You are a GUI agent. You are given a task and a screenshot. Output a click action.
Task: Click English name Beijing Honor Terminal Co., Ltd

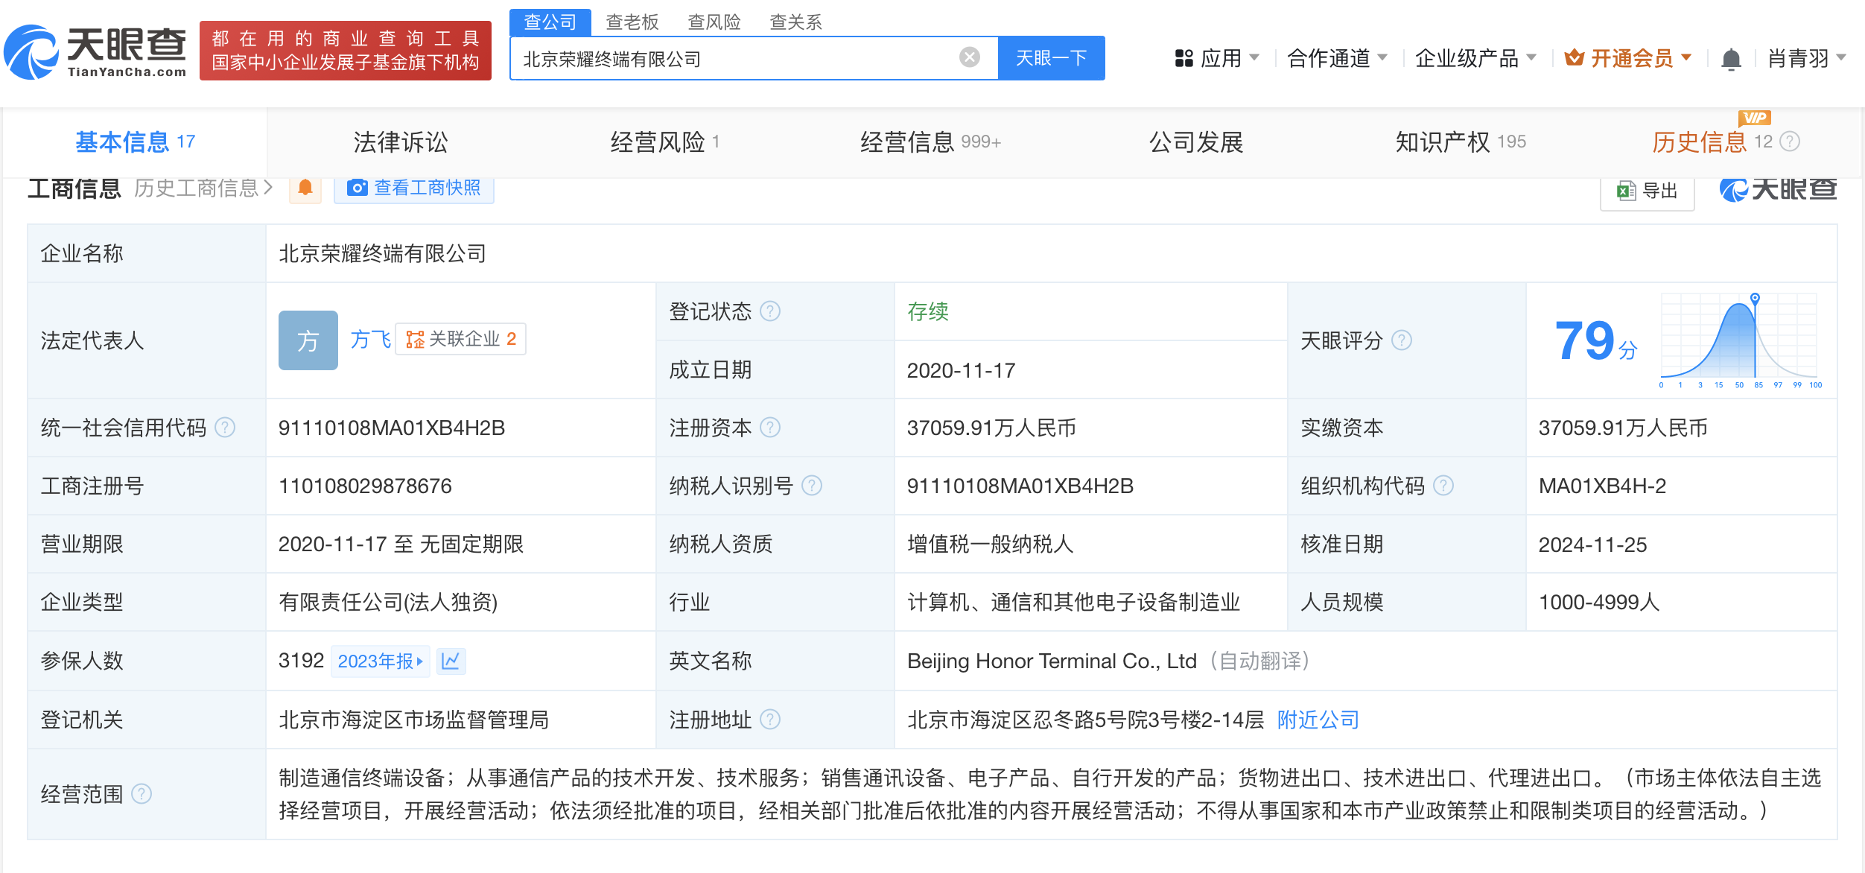click(x=1052, y=661)
